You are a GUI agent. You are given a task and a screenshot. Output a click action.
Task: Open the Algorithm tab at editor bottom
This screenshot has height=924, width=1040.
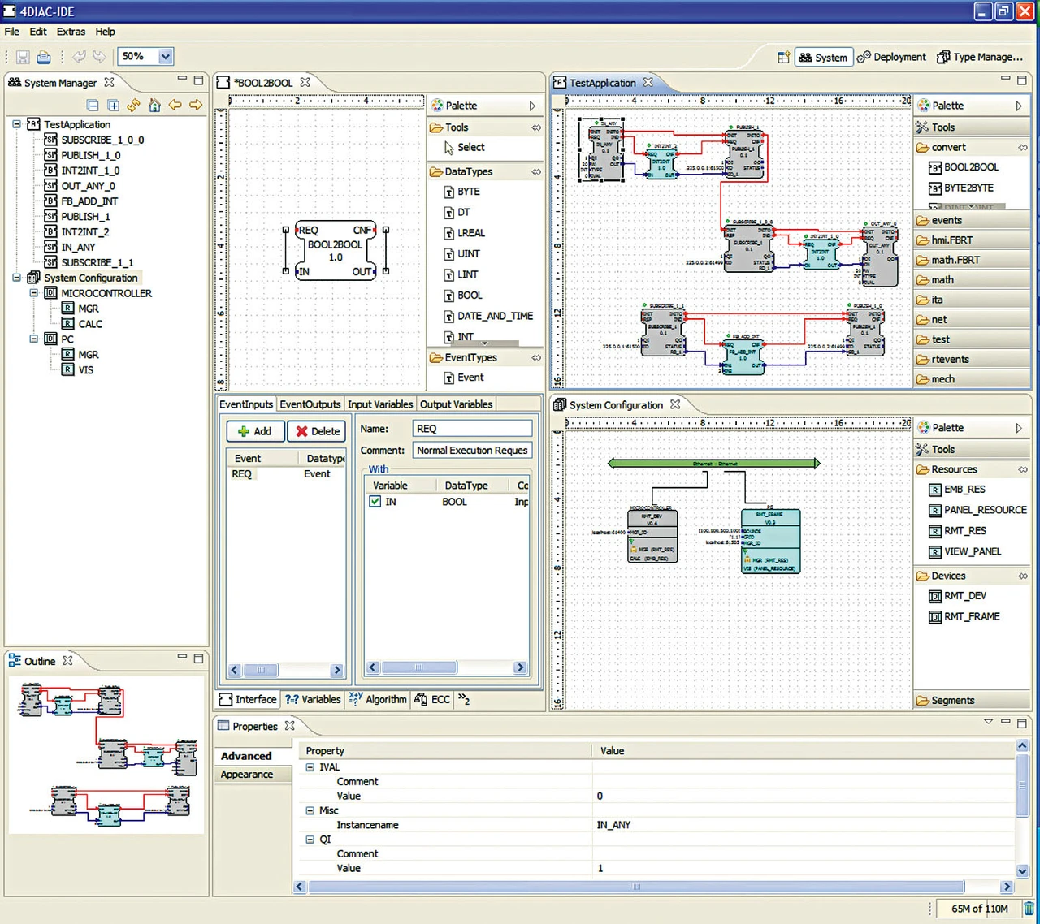[x=378, y=699]
